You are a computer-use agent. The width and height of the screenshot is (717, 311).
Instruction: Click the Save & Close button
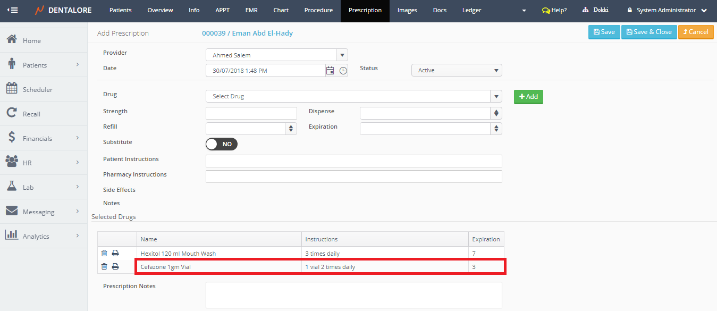(649, 32)
